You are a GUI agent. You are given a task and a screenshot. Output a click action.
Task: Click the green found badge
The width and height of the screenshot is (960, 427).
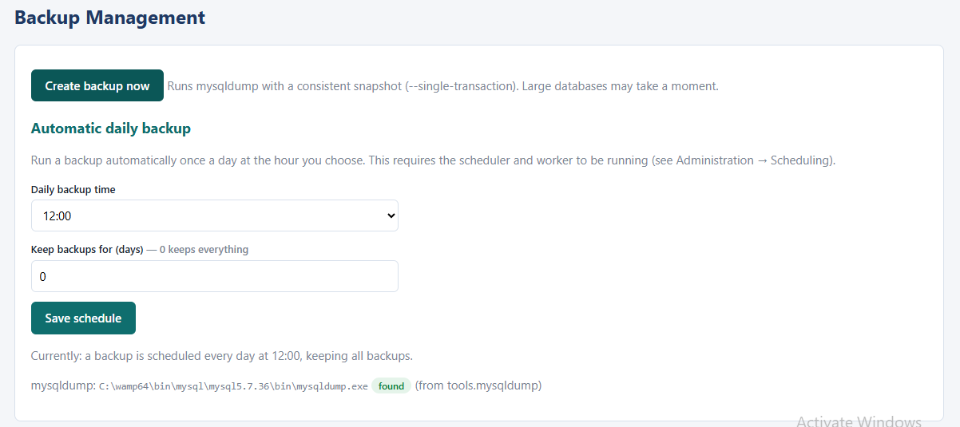391,386
